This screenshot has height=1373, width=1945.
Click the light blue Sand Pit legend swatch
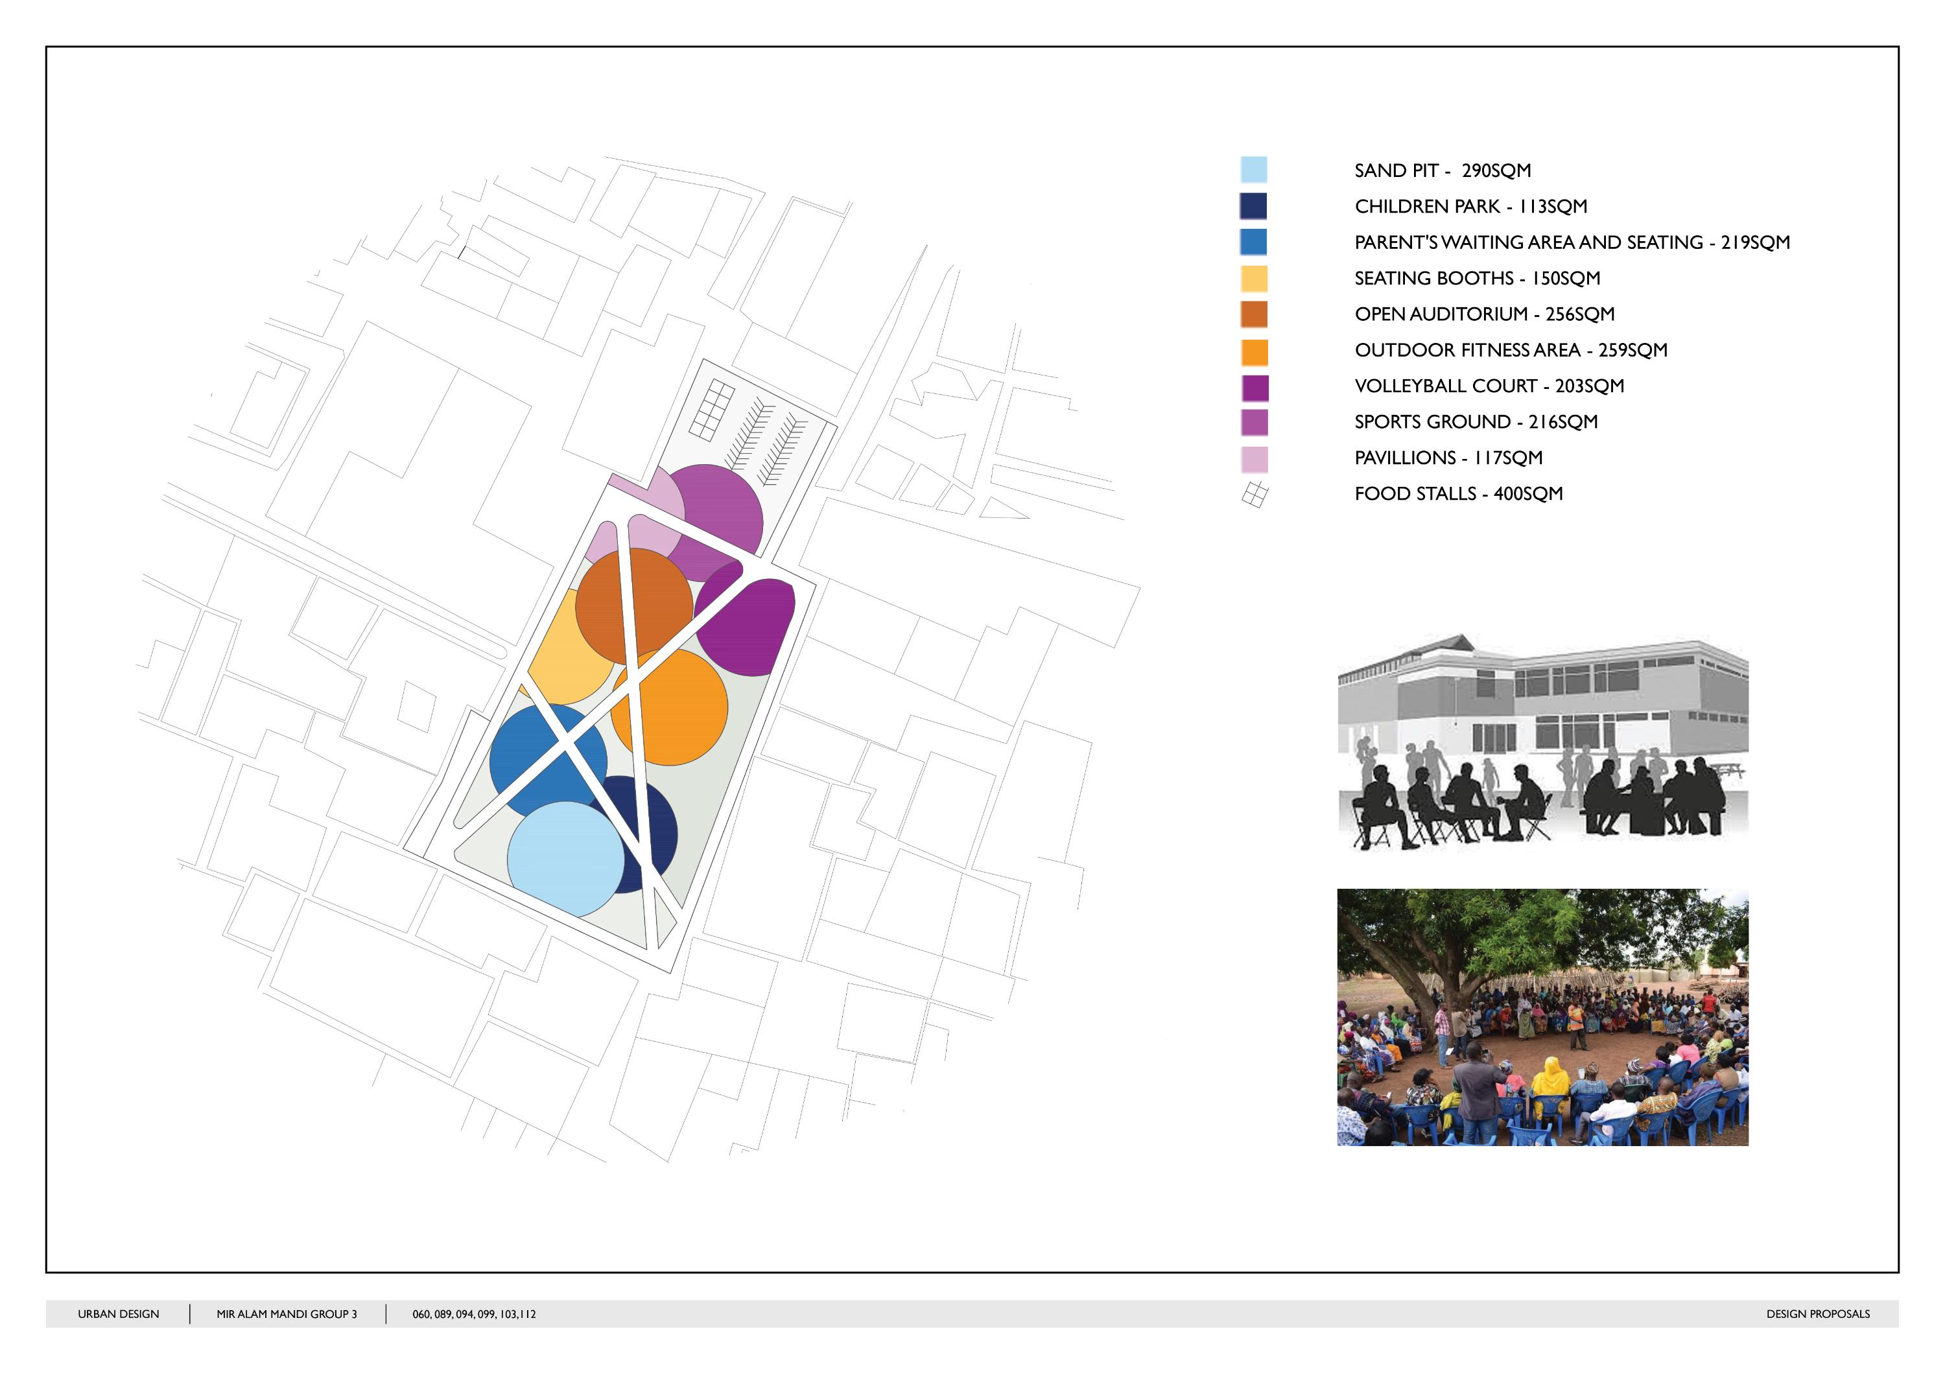pos(1253,169)
